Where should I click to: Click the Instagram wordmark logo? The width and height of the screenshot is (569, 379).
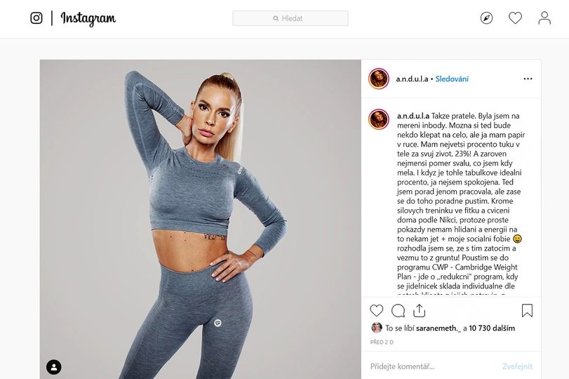click(x=88, y=19)
